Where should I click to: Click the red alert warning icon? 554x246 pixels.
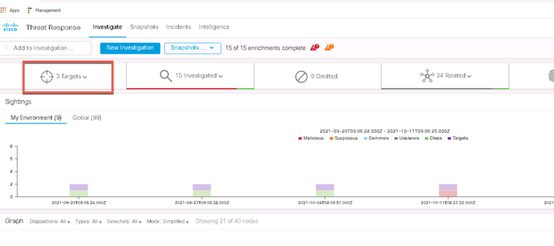coord(315,47)
